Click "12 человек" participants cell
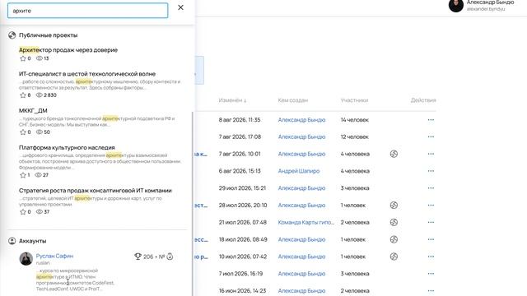Screen dimensions: 527x296 [x=355, y=137]
